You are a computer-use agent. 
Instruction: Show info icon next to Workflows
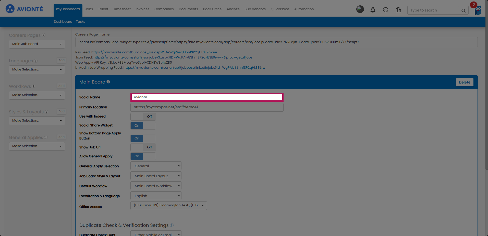[33, 86]
